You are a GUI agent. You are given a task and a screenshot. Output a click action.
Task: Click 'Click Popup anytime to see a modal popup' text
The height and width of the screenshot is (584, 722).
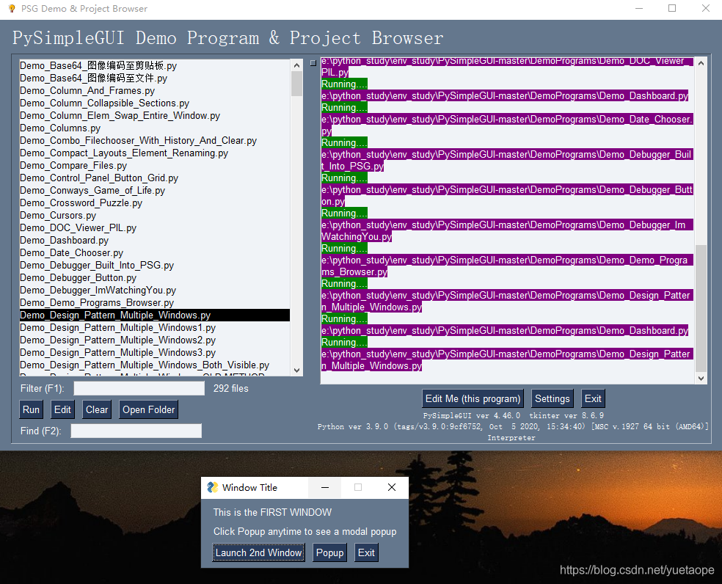[x=305, y=531]
